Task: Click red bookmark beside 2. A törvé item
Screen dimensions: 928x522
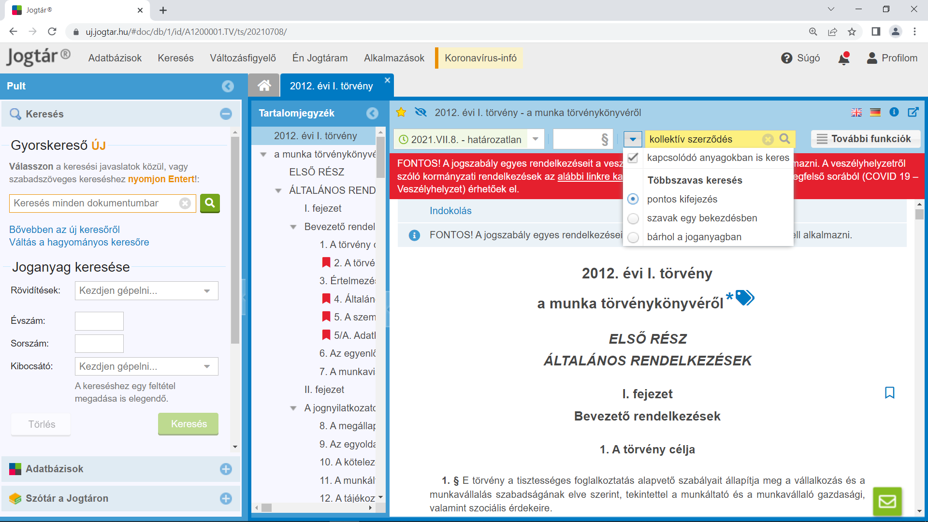Action: [x=326, y=262]
